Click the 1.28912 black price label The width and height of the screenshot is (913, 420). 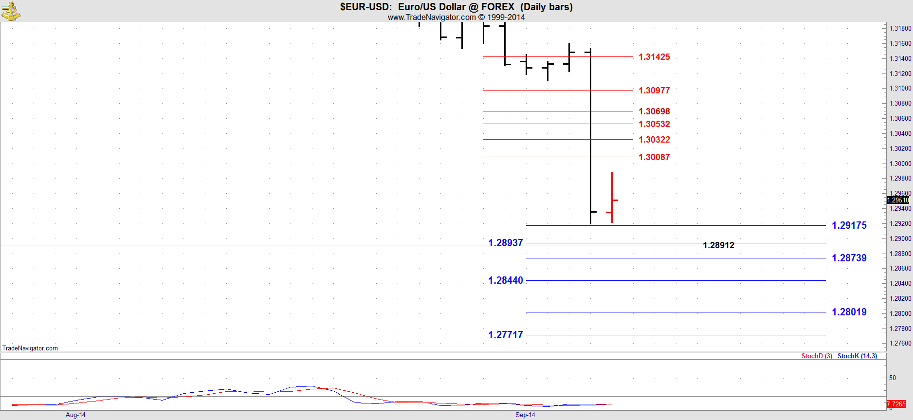[719, 245]
